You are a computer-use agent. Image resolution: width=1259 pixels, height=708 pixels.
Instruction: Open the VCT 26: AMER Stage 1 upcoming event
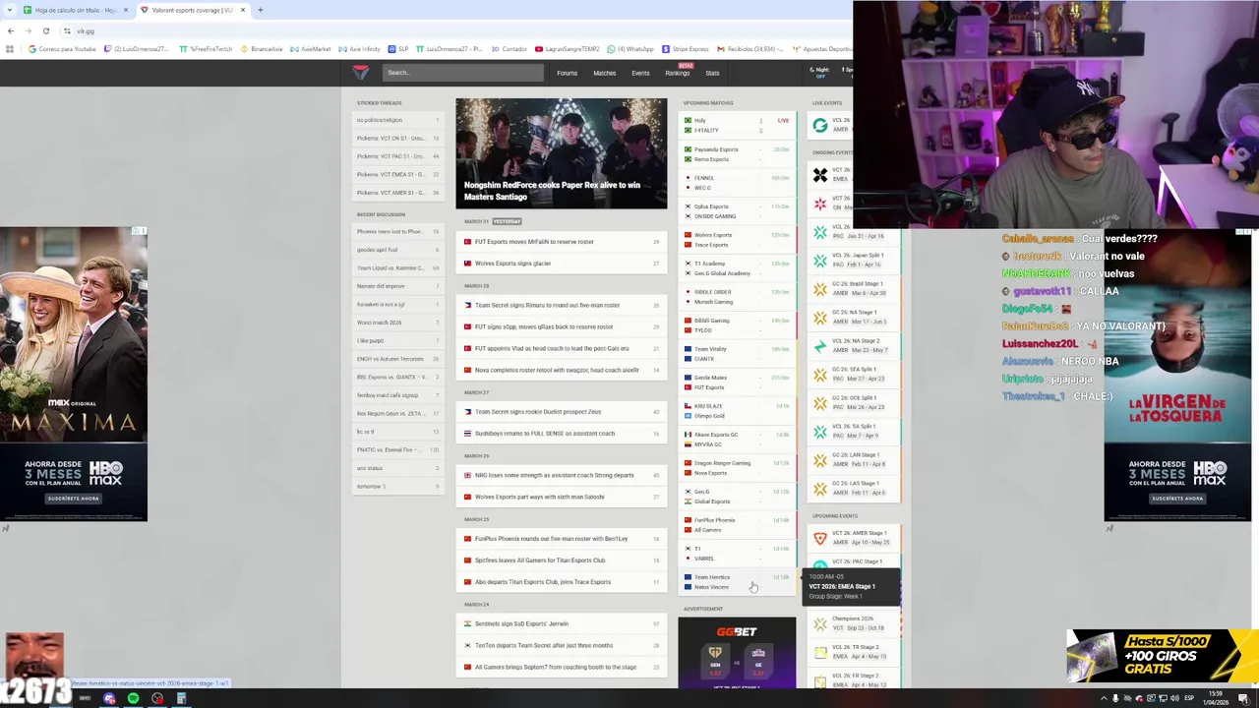tap(854, 538)
